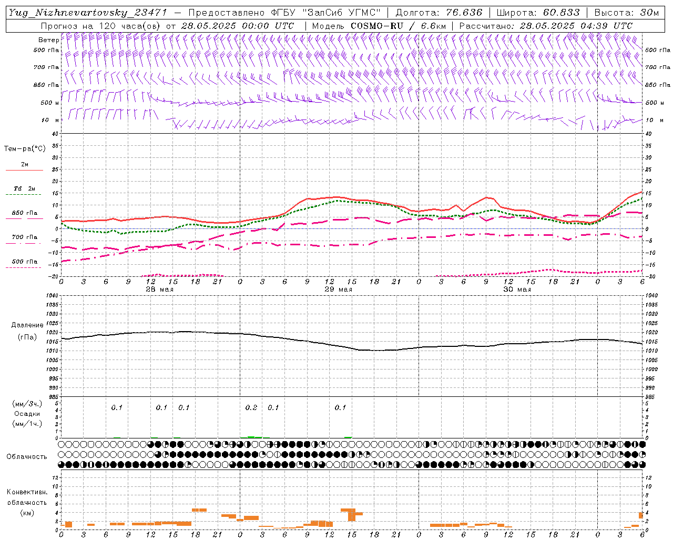The height and width of the screenshot is (539, 673).
Task: Click the Ветер panel label
Action: pyautogui.click(x=48, y=40)
